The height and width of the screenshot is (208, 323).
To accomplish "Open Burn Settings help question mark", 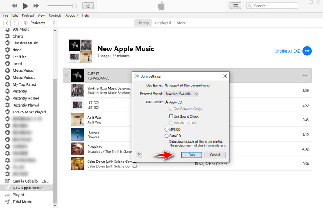I will [139, 155].
